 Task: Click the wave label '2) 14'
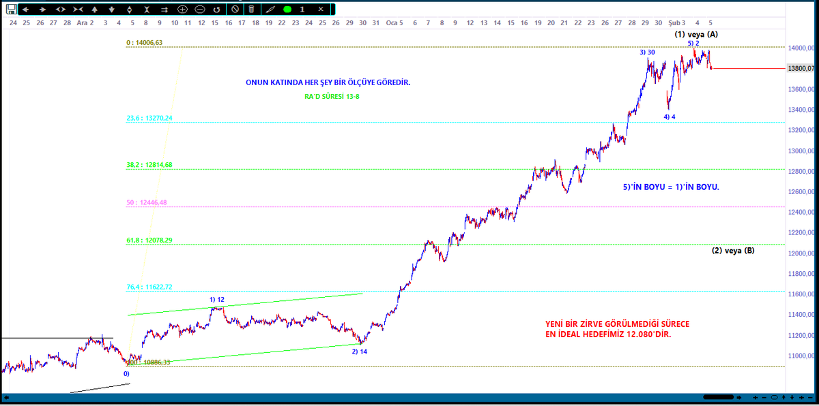tap(360, 352)
